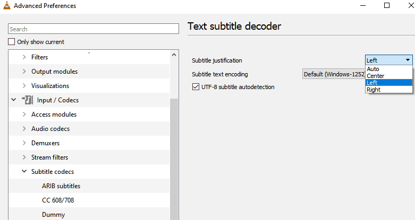Viewport: 415px width, 220px height.
Task: Open the Subtitle justification dropdown arrow
Action: point(408,60)
